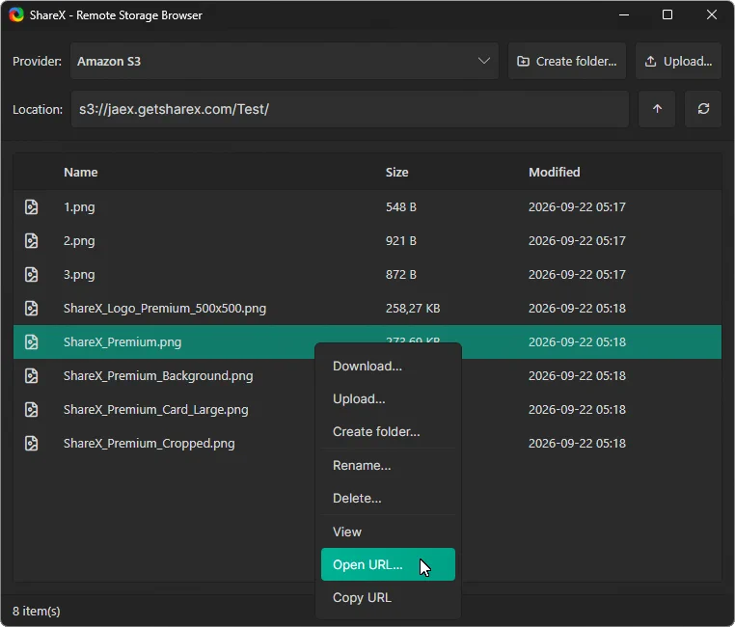Click the 8 item(s) status text
This screenshot has height=627, width=735.
point(36,611)
